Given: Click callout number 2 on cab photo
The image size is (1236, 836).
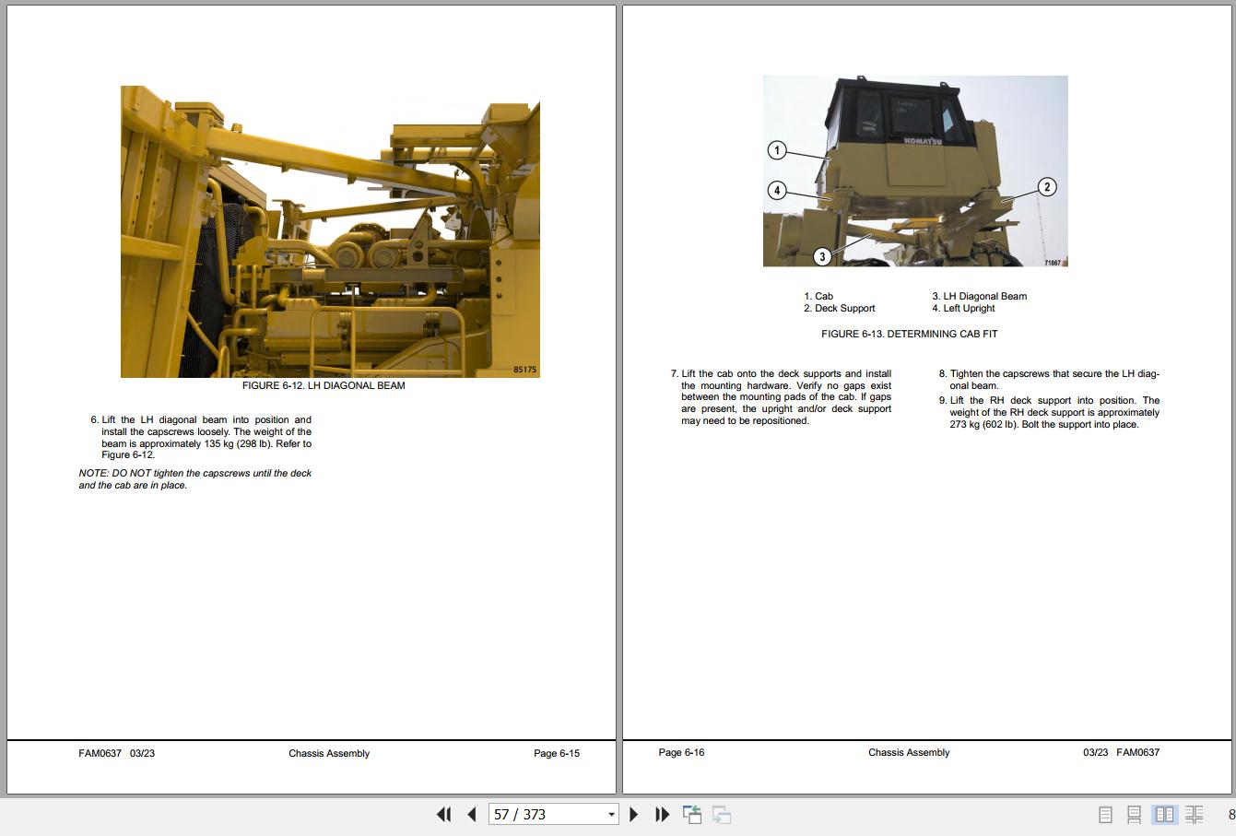Looking at the screenshot, I should [x=1046, y=187].
